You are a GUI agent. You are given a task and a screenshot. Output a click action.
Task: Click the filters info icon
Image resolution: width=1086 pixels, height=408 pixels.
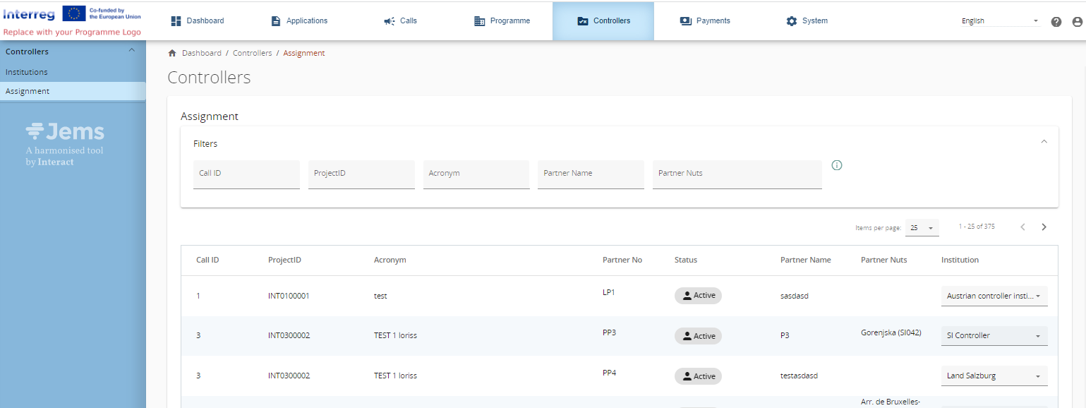coord(837,165)
